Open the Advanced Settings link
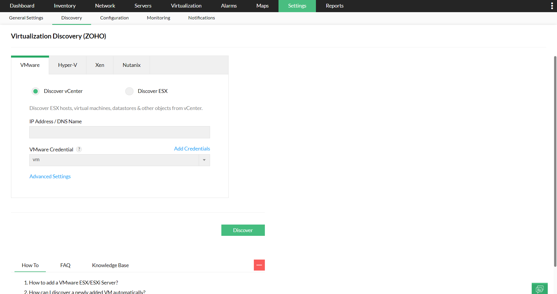This screenshot has height=294, width=557. (x=50, y=177)
